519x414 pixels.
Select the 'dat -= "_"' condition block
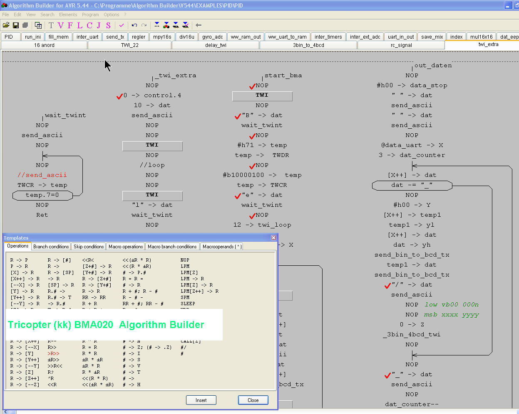(x=412, y=185)
